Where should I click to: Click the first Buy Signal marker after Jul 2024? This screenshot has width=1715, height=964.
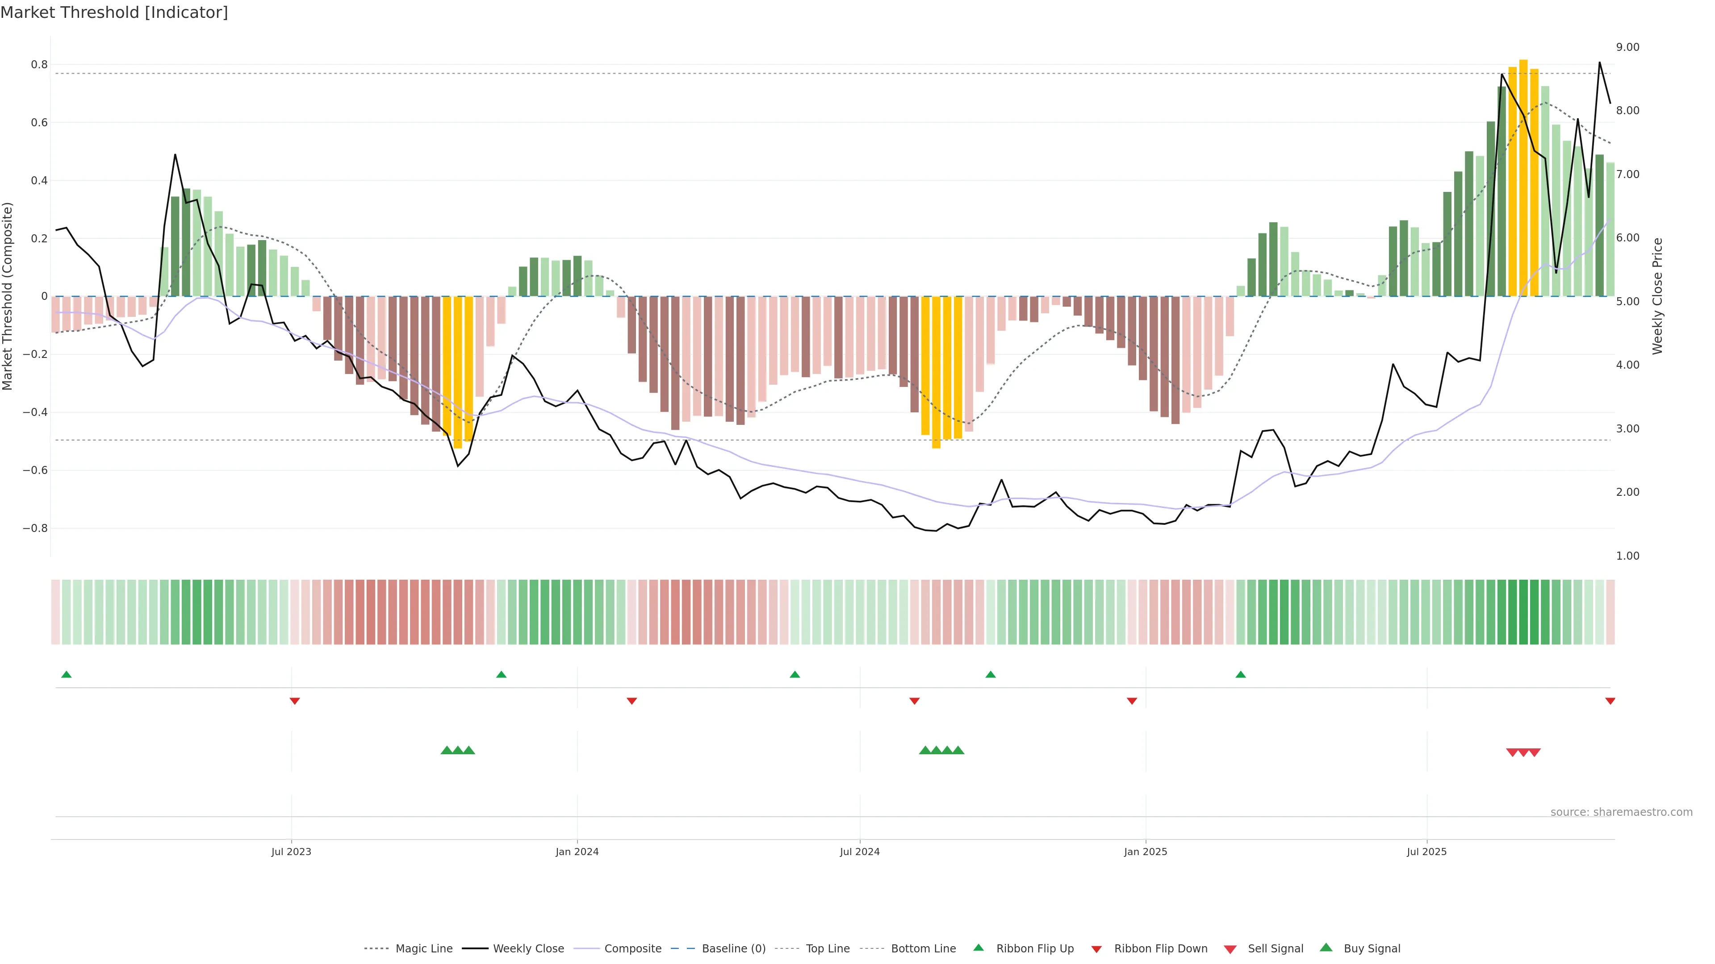925,750
